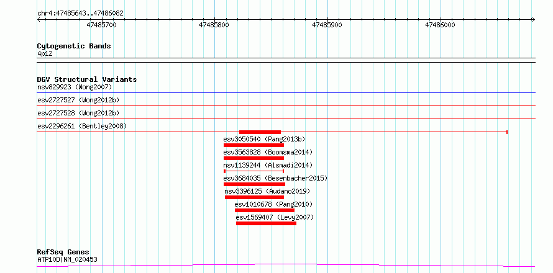This screenshot has width=553, height=273.
Task: Click the red bar under esv3684035
Action: click(254, 184)
